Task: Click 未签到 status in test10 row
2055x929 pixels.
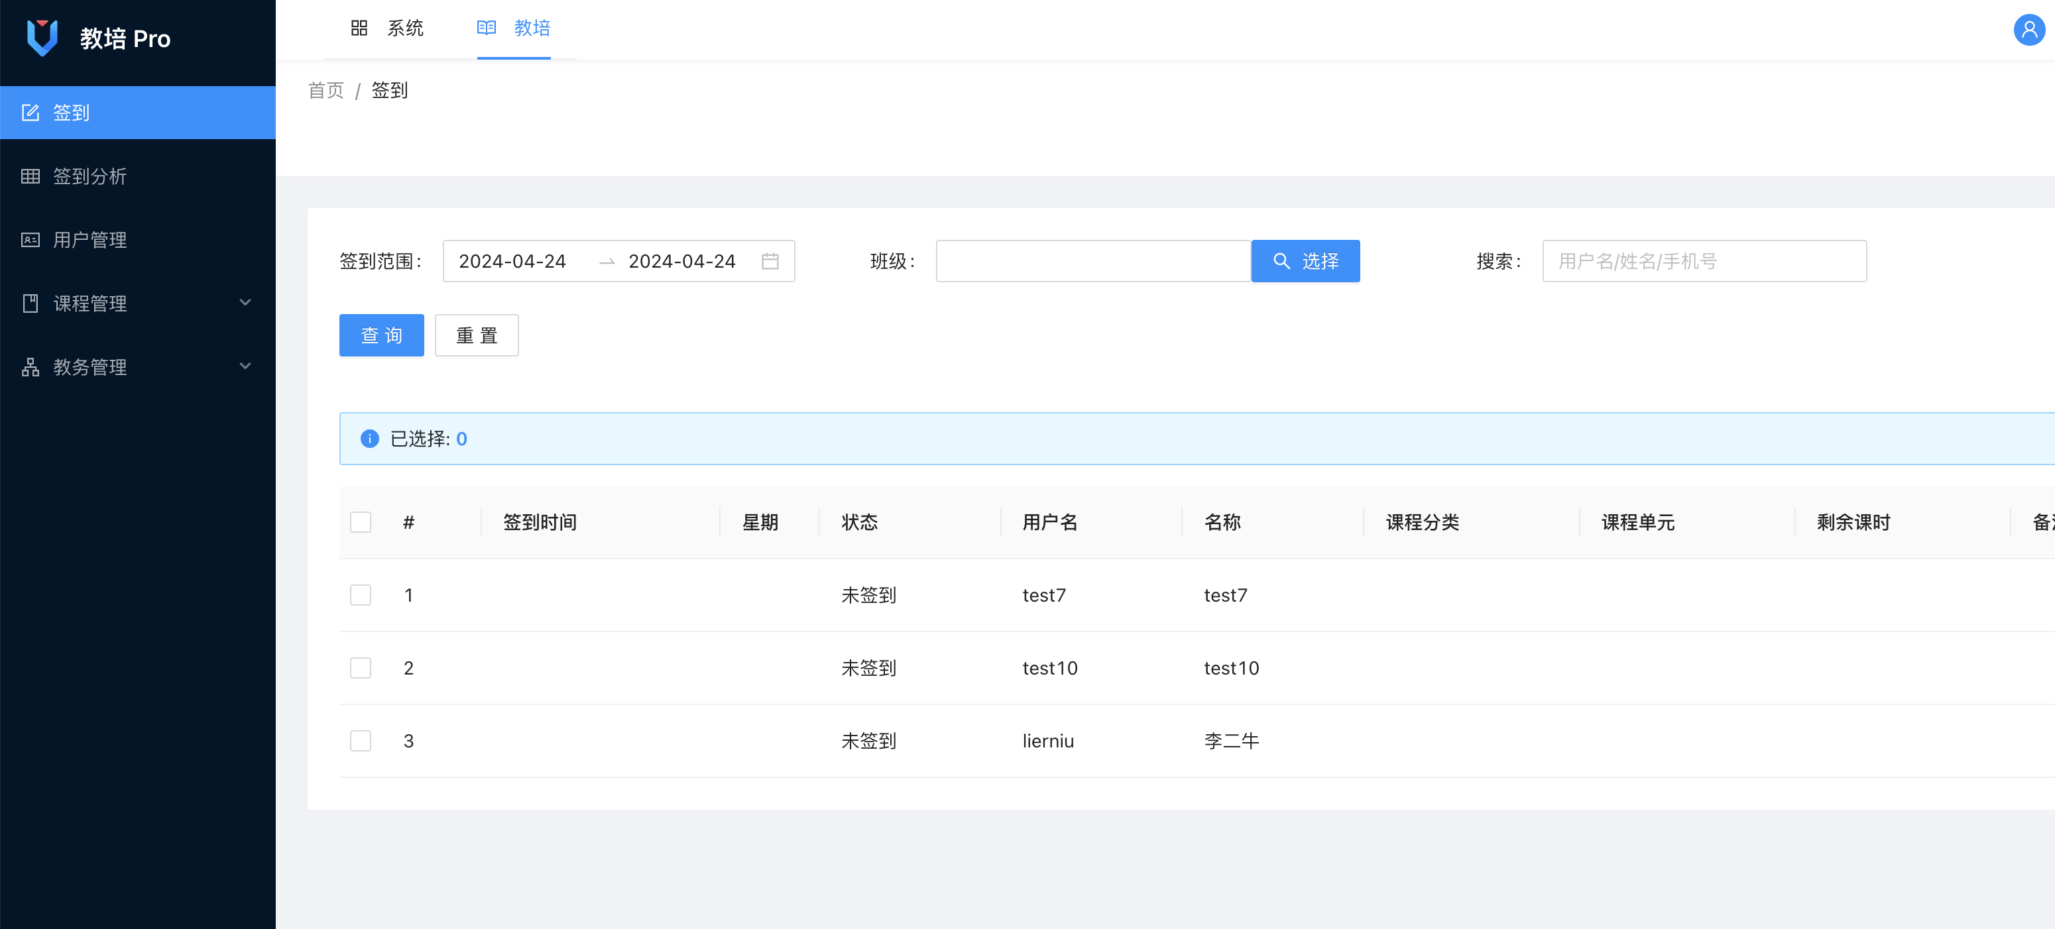Action: tap(870, 667)
